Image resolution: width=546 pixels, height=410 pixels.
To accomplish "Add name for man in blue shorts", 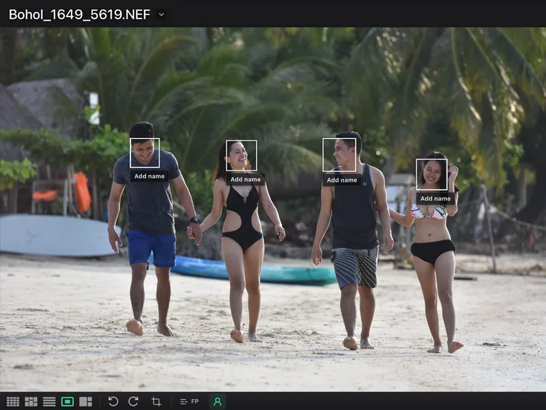I will click(149, 176).
